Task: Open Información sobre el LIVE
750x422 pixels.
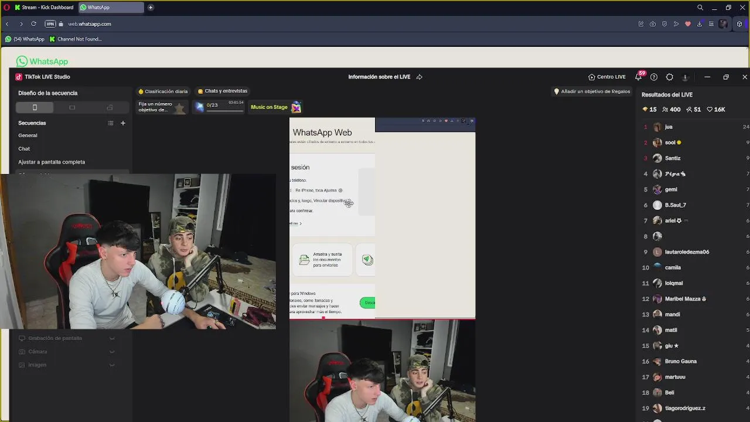Action: point(379,77)
